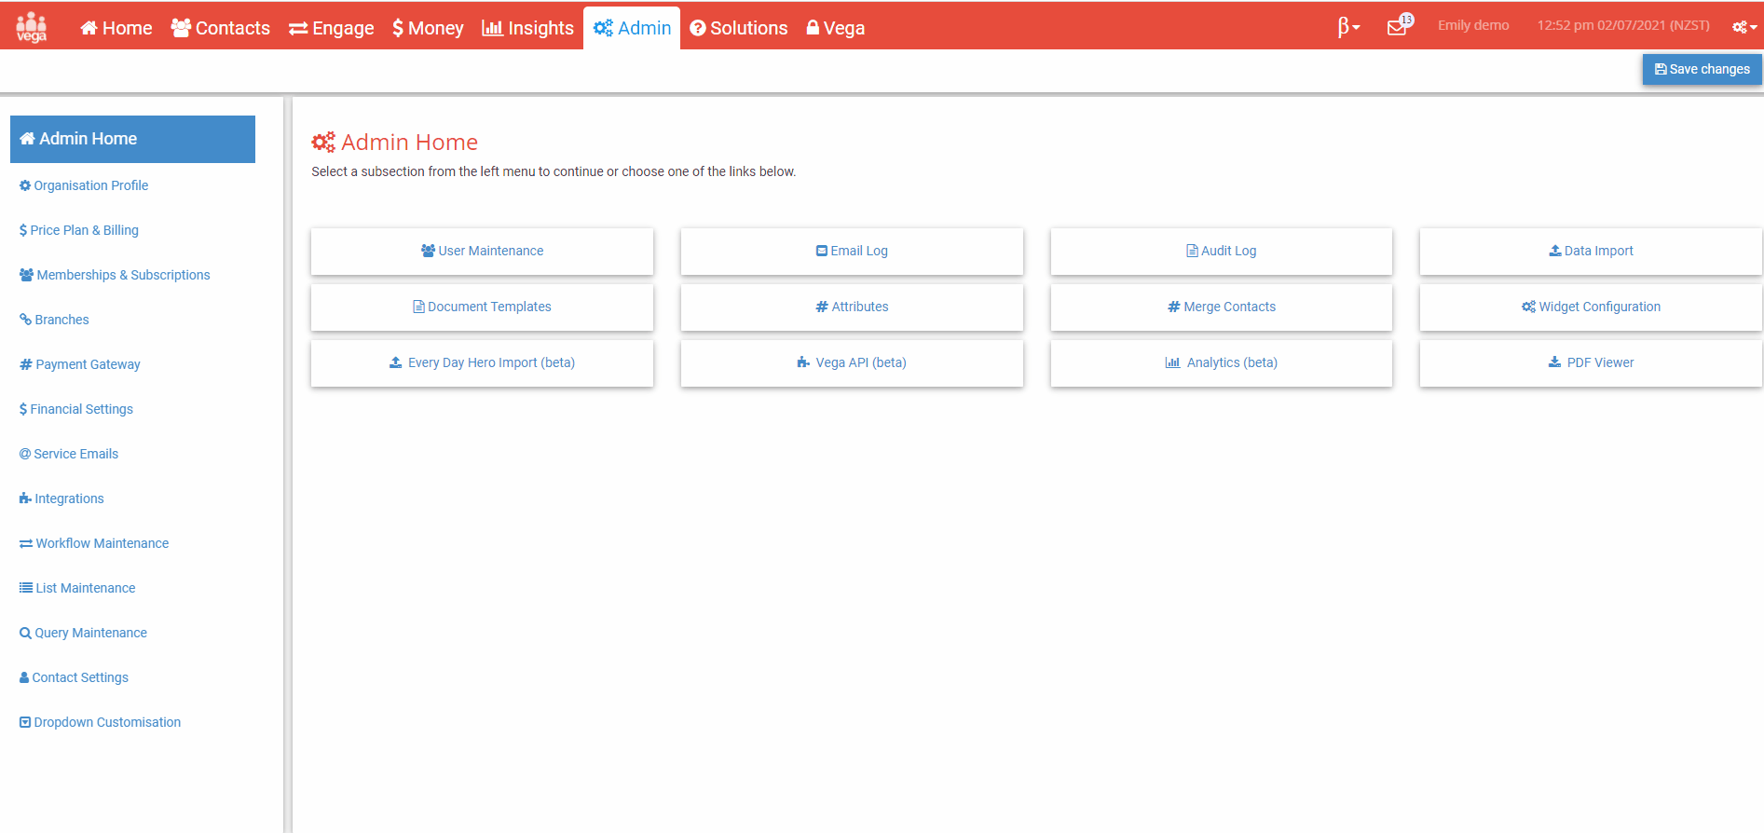Screen dimensions: 1764x833
Task: Click the Widget Configuration button
Action: (x=1591, y=307)
